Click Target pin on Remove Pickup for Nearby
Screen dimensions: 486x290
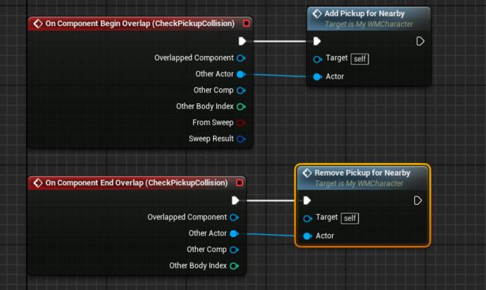307,219
